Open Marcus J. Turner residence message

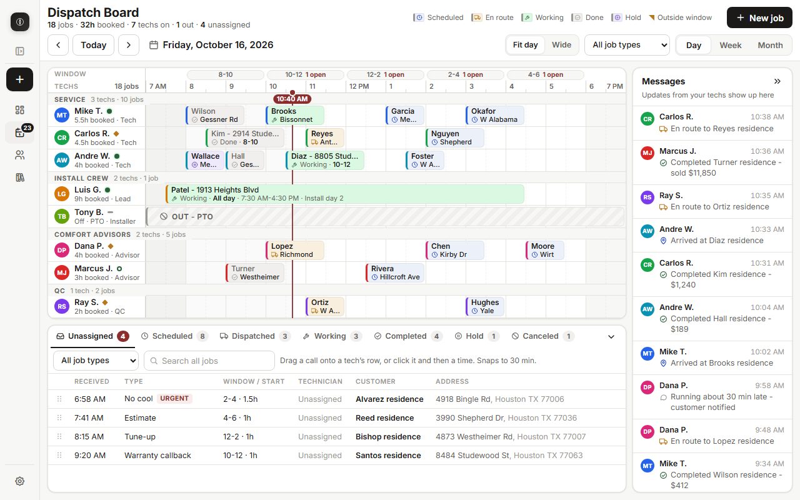(x=712, y=162)
